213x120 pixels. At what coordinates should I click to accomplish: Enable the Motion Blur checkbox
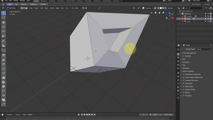coord(184,87)
